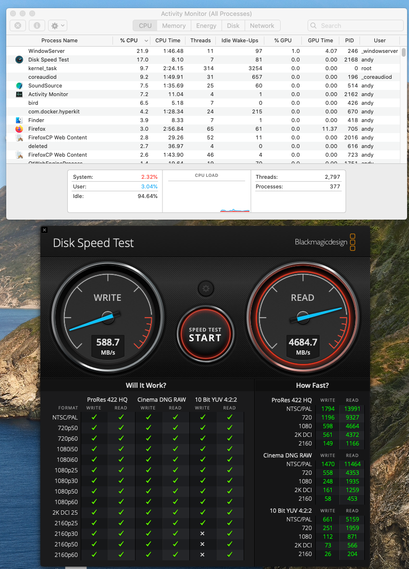Viewport: 409px width, 569px height.
Task: Click the Threads count 2,797
Action: (x=333, y=177)
